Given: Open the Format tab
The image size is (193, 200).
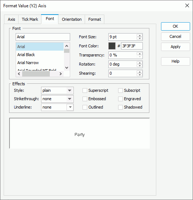Looking at the screenshot, I should click(x=95, y=19).
